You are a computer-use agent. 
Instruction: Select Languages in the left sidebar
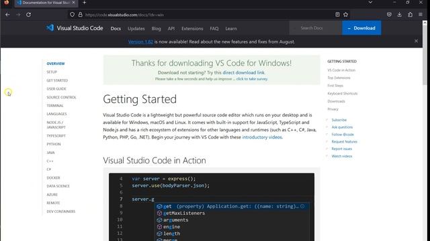point(56,114)
